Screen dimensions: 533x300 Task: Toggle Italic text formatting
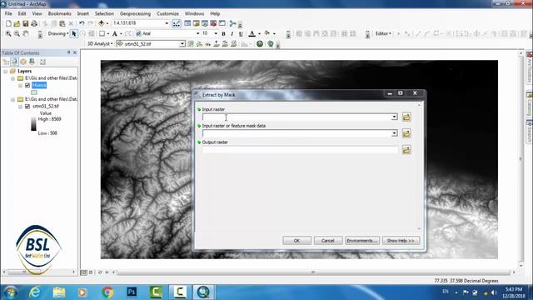tap(232, 33)
